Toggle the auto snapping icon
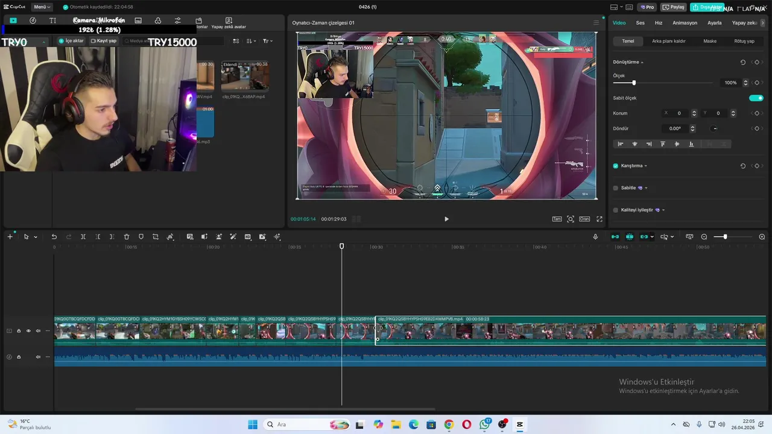Screen dimensions: 772x434 630,237
